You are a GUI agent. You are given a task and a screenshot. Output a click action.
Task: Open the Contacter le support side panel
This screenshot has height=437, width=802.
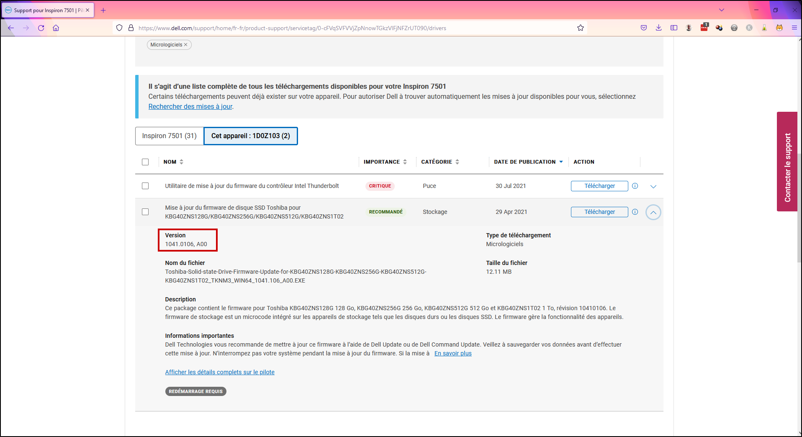(x=787, y=162)
